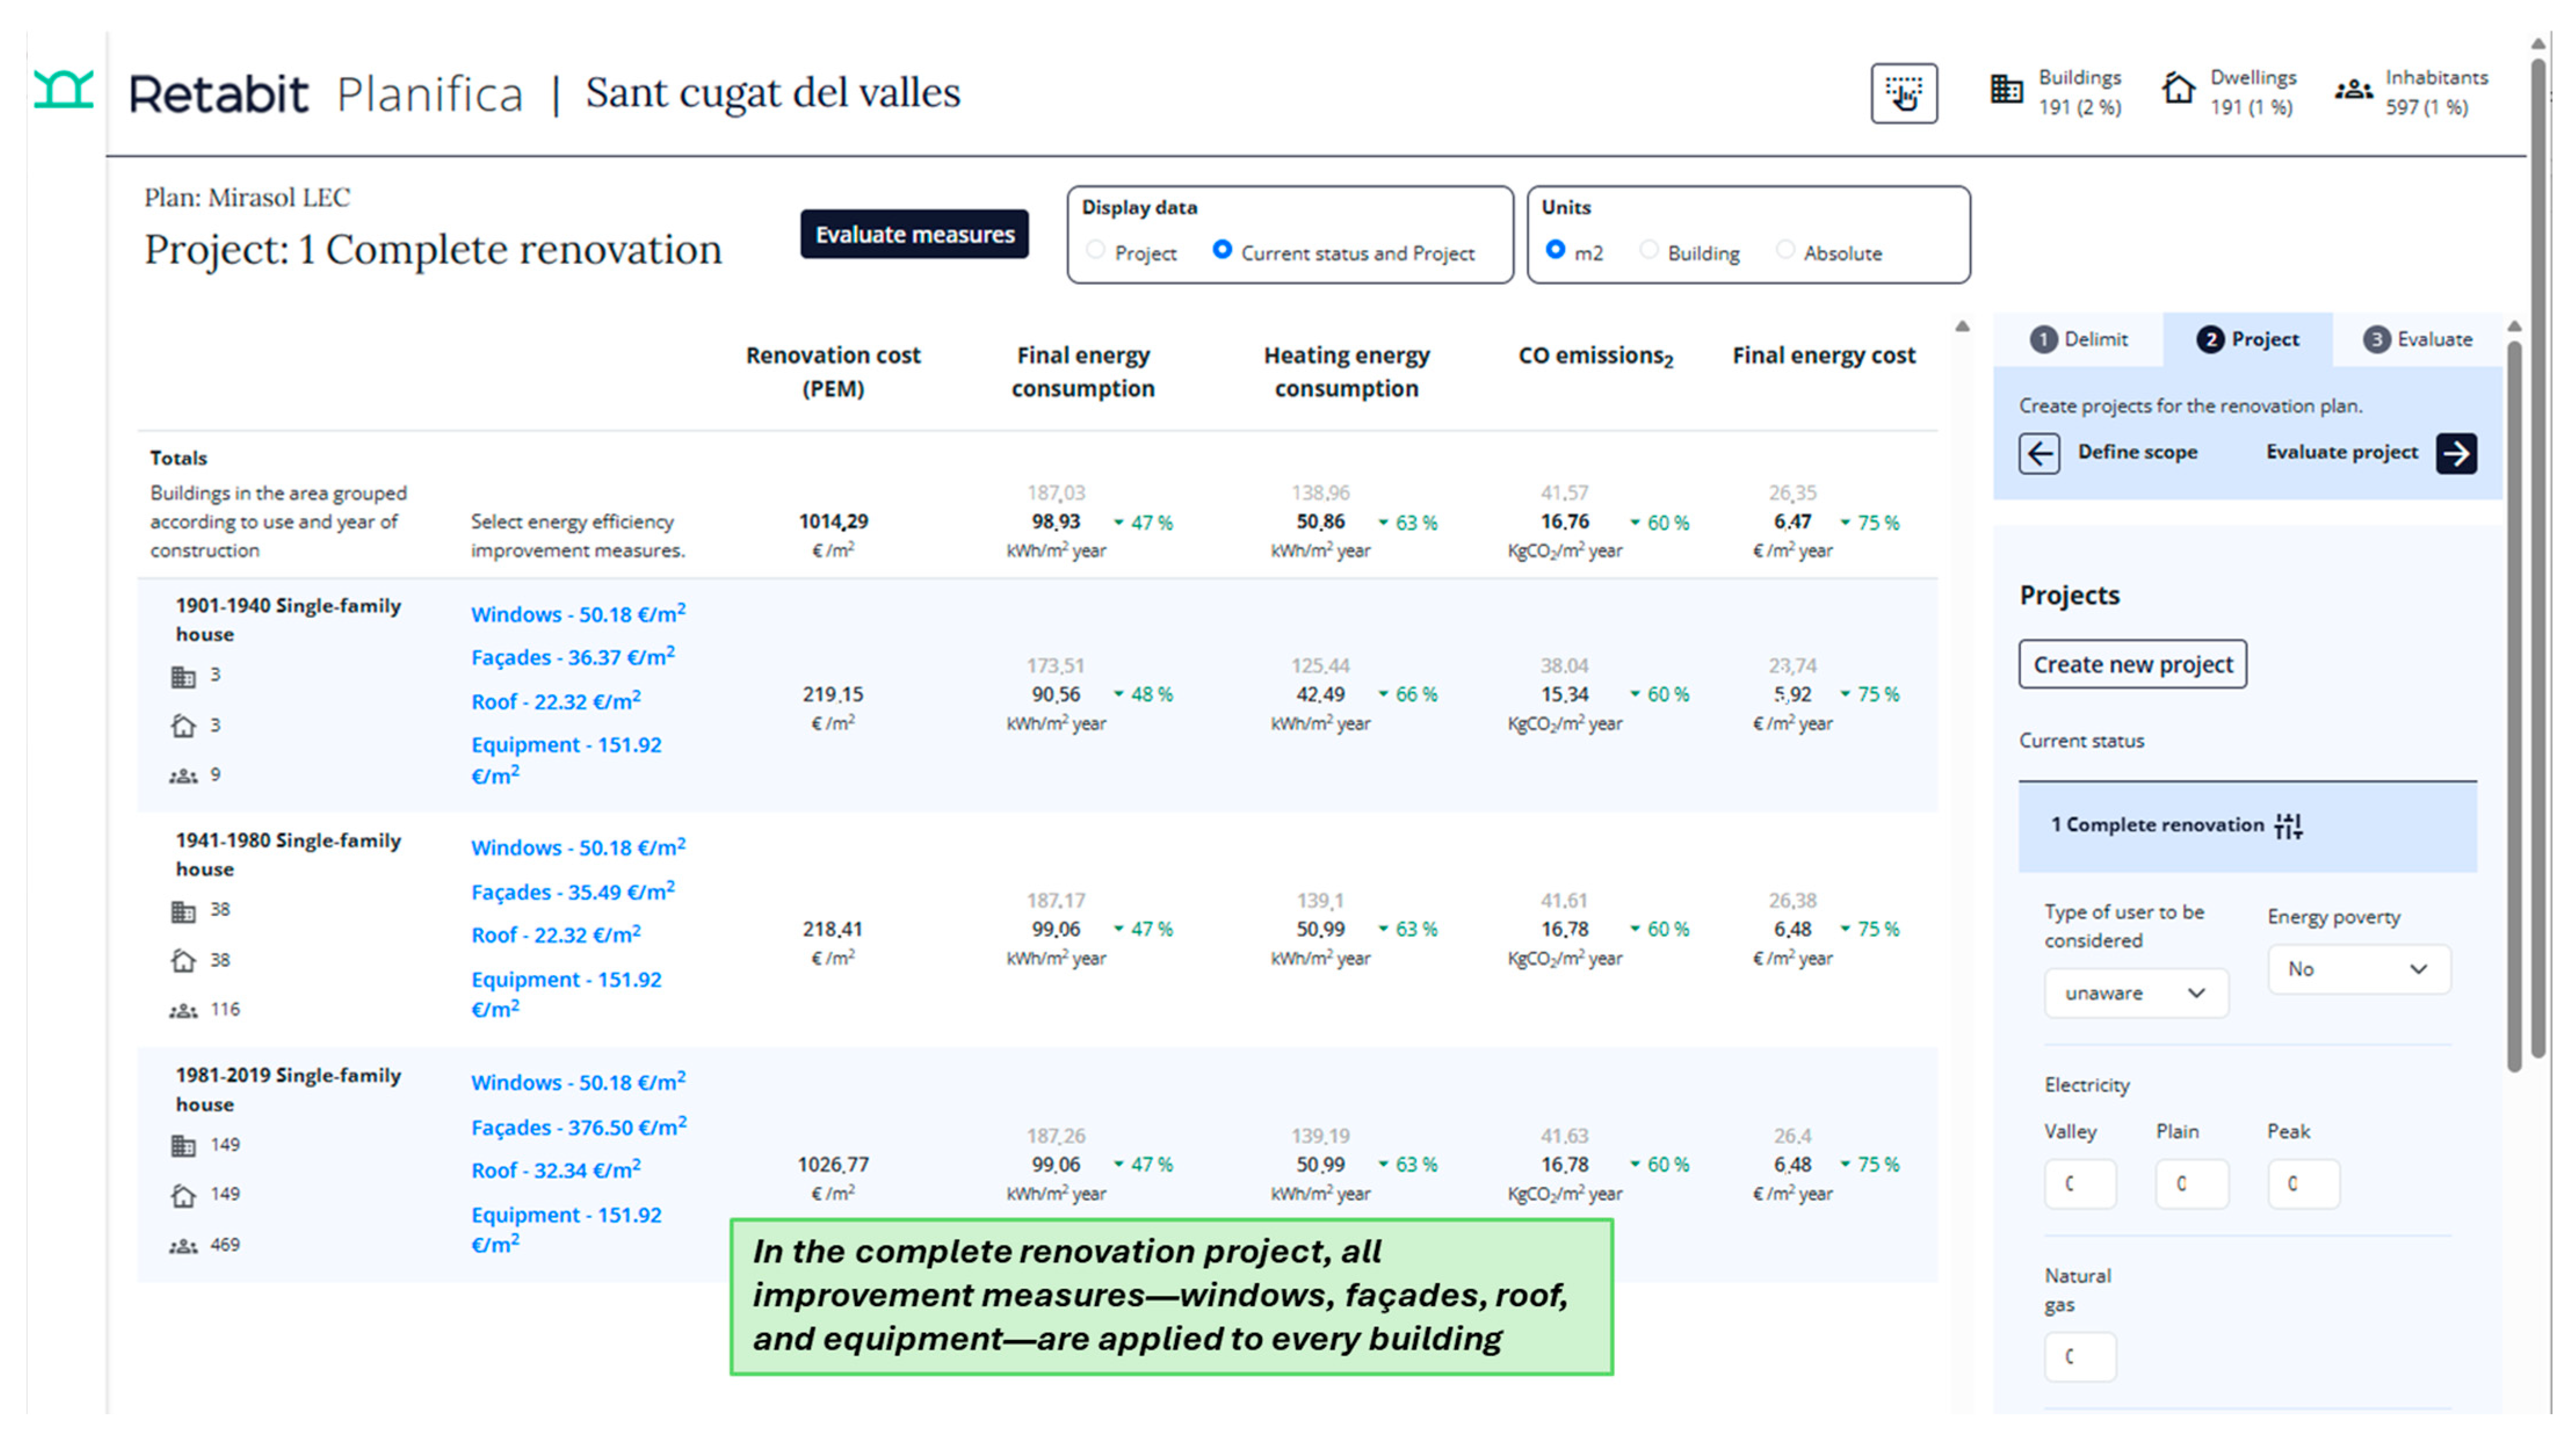Open the type of user dropdown

[2136, 993]
